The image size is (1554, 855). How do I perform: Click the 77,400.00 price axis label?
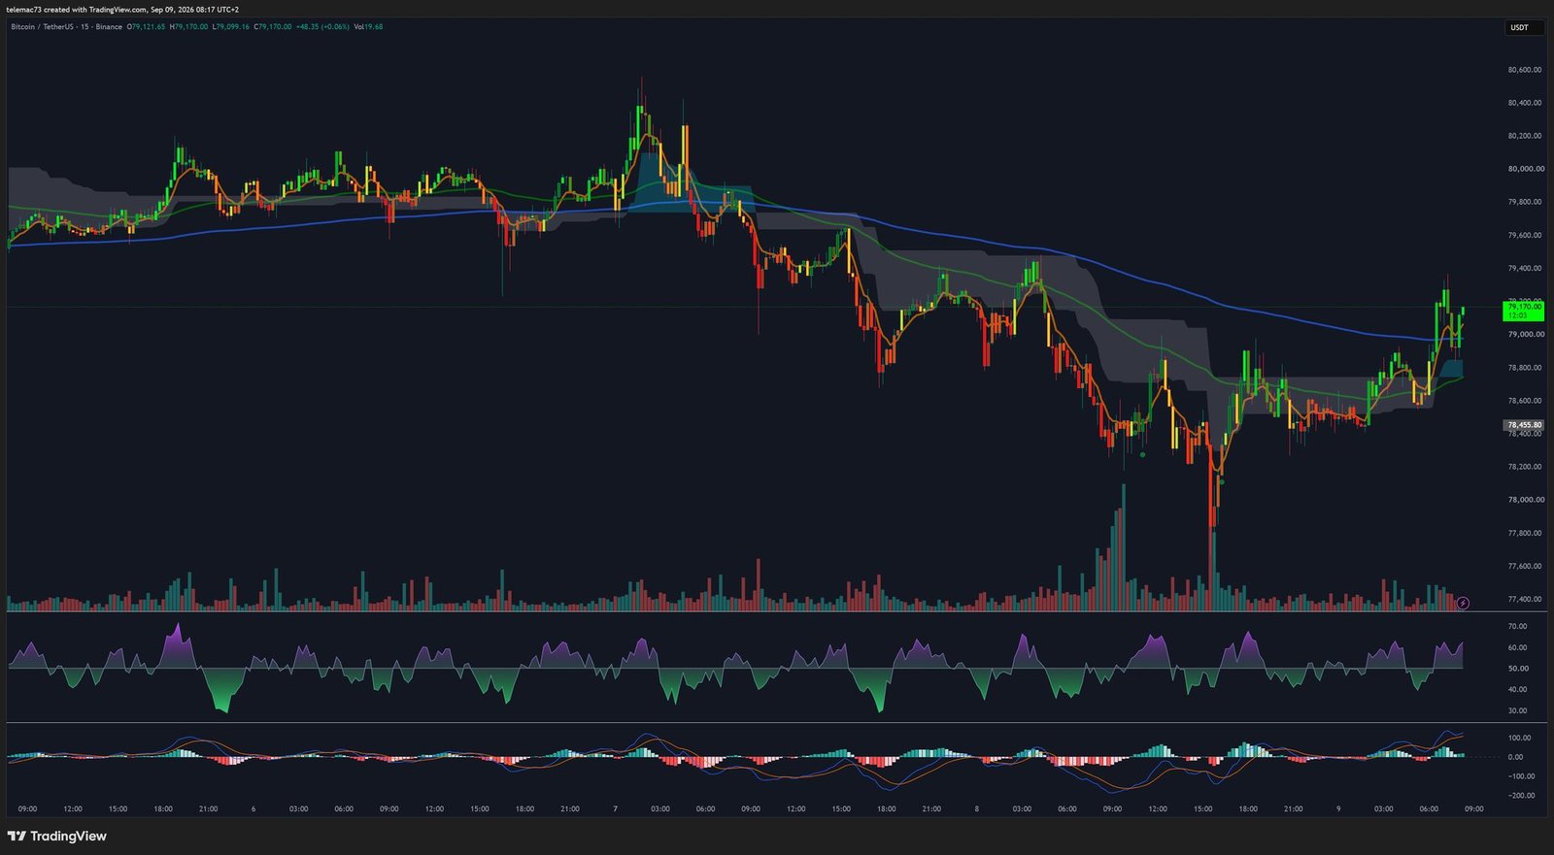coord(1525,599)
